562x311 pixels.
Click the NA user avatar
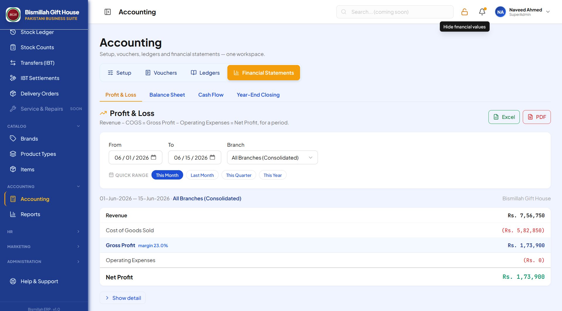500,12
